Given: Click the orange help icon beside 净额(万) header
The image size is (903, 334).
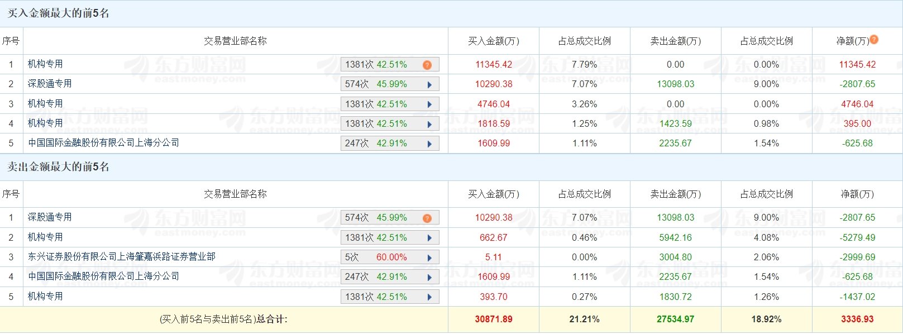Looking at the screenshot, I should [x=874, y=40].
